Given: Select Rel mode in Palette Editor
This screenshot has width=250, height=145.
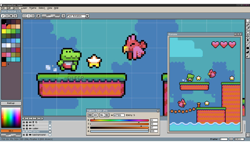Looking at the screenshot, I should [x=107, y=115].
